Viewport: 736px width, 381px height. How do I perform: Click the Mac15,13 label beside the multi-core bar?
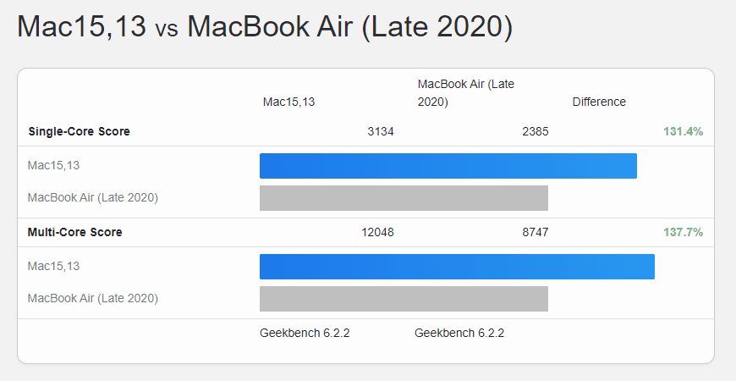coord(53,267)
